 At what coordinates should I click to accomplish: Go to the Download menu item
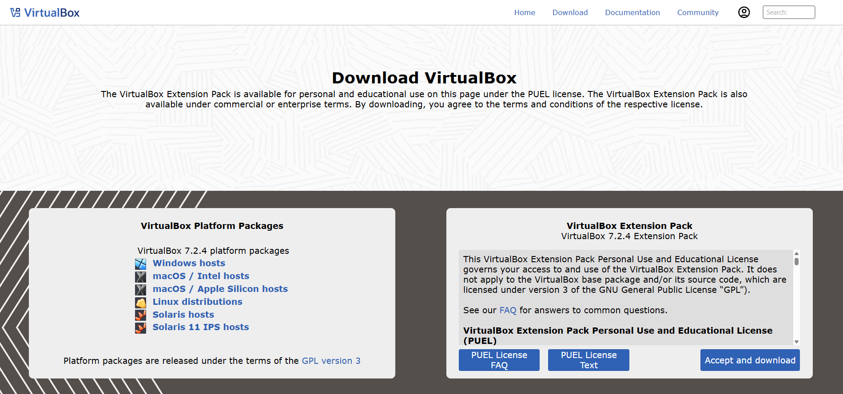(570, 12)
